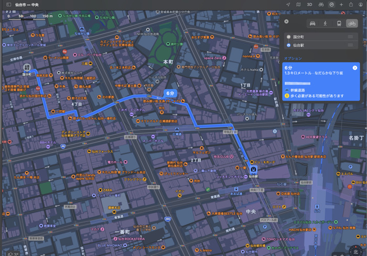Viewport: 367px width, 256px height.
Task: Click the 仙台市 — 中央 window title
Action: pos(27,5)
